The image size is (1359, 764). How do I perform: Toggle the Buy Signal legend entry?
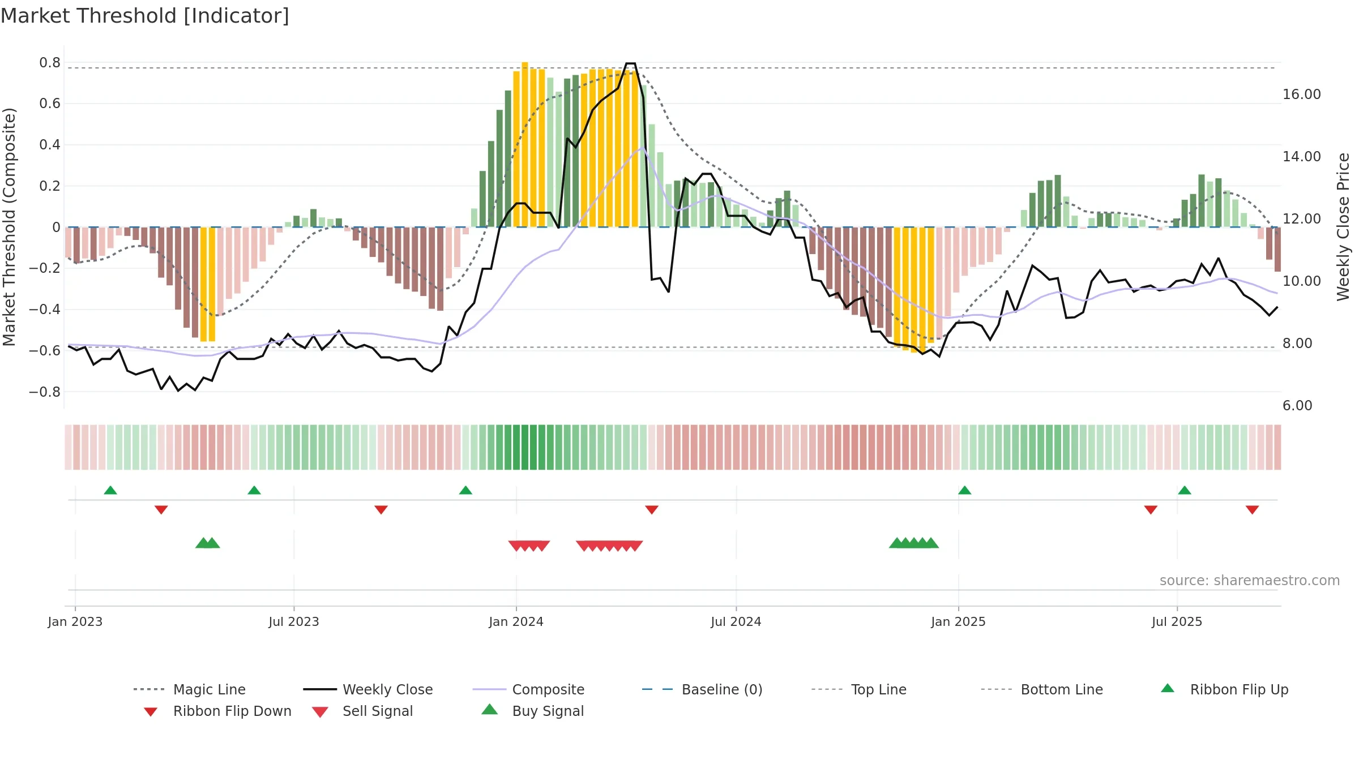click(x=532, y=711)
